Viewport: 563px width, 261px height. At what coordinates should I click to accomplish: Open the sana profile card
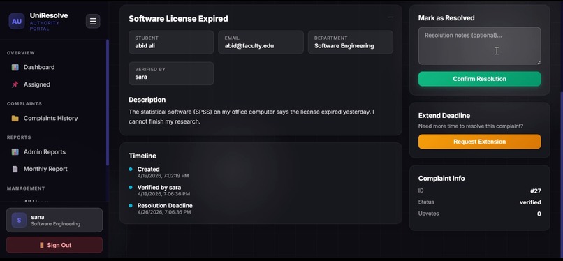[54, 220]
